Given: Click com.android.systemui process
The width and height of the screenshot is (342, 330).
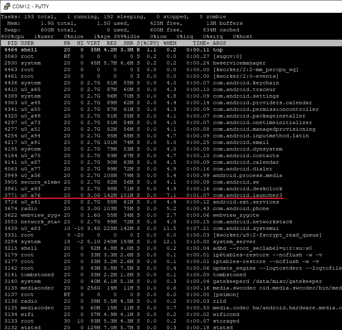Looking at the screenshot, I should pos(246,228).
